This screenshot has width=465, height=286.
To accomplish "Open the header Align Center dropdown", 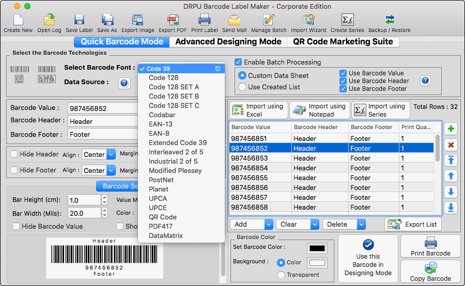I will coord(99,154).
